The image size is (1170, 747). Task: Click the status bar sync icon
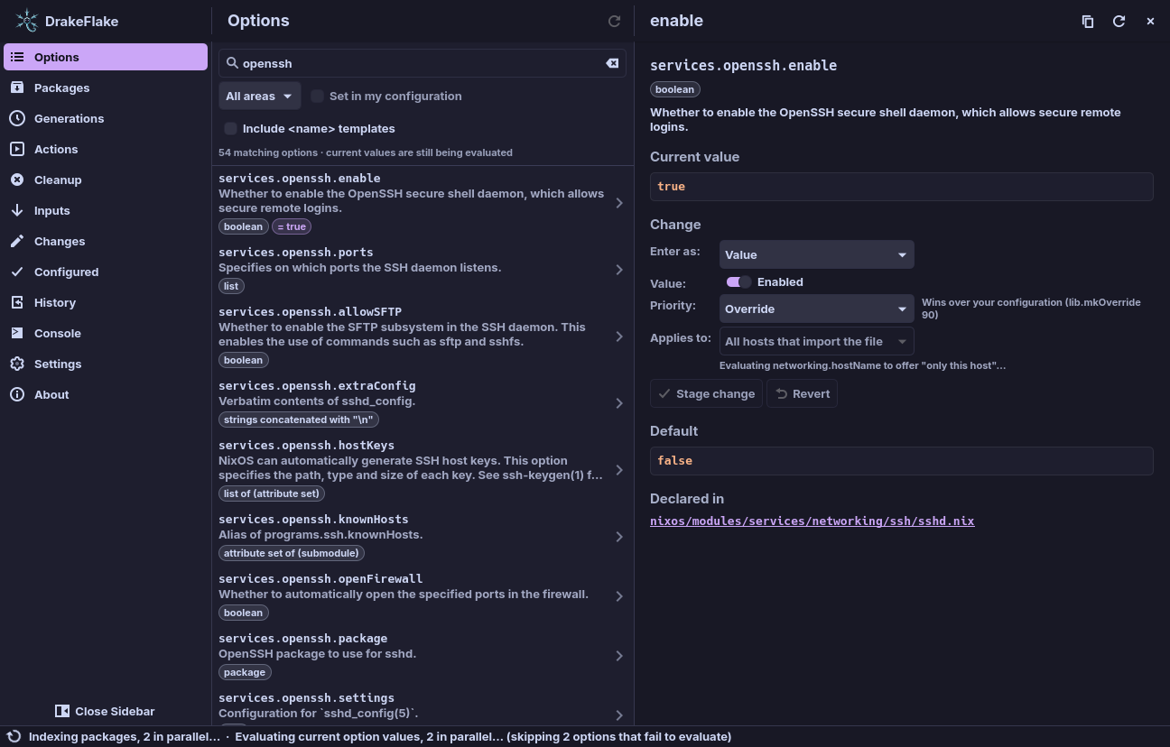click(14, 736)
